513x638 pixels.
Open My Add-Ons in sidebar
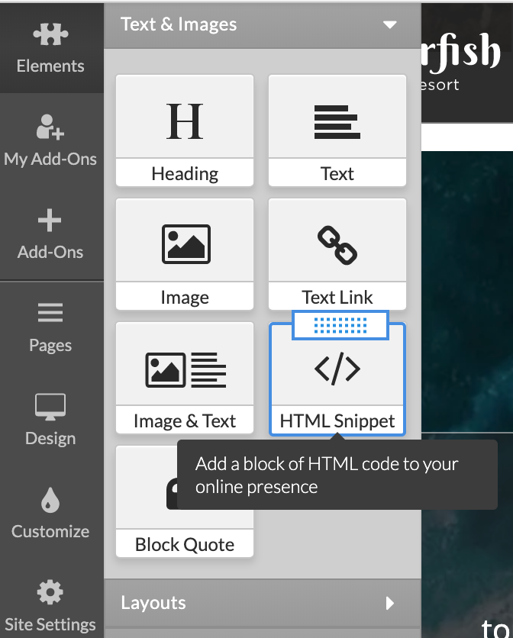pos(50,140)
